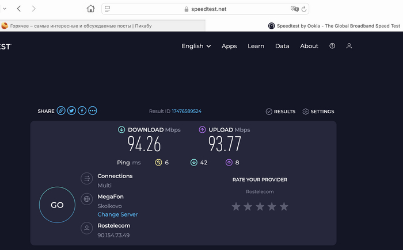Share result on Facebook
This screenshot has width=403, height=250.
click(82, 111)
